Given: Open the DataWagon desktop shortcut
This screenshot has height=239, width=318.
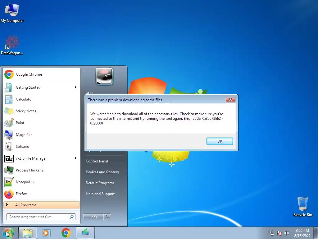Looking at the screenshot, I should [12, 45].
